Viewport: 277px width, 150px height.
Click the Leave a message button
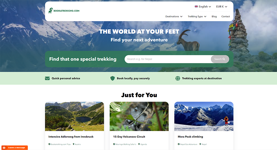point(15,147)
